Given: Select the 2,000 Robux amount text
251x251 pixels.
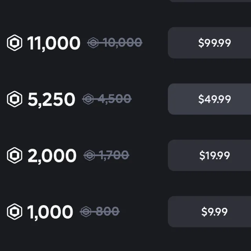Looking at the screenshot, I should (x=52, y=156).
